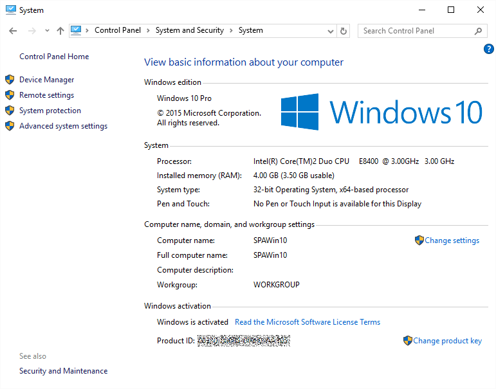Click the search magnifier icon
Screen dimensions: 496x389
pos(478,31)
